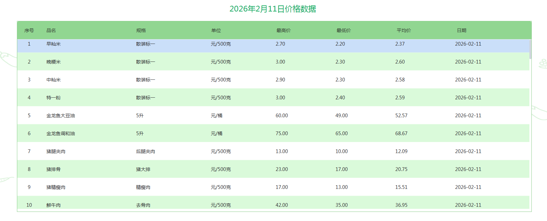Click the 52.57 average price cell
The width and height of the screenshot is (547, 221).
click(x=401, y=116)
